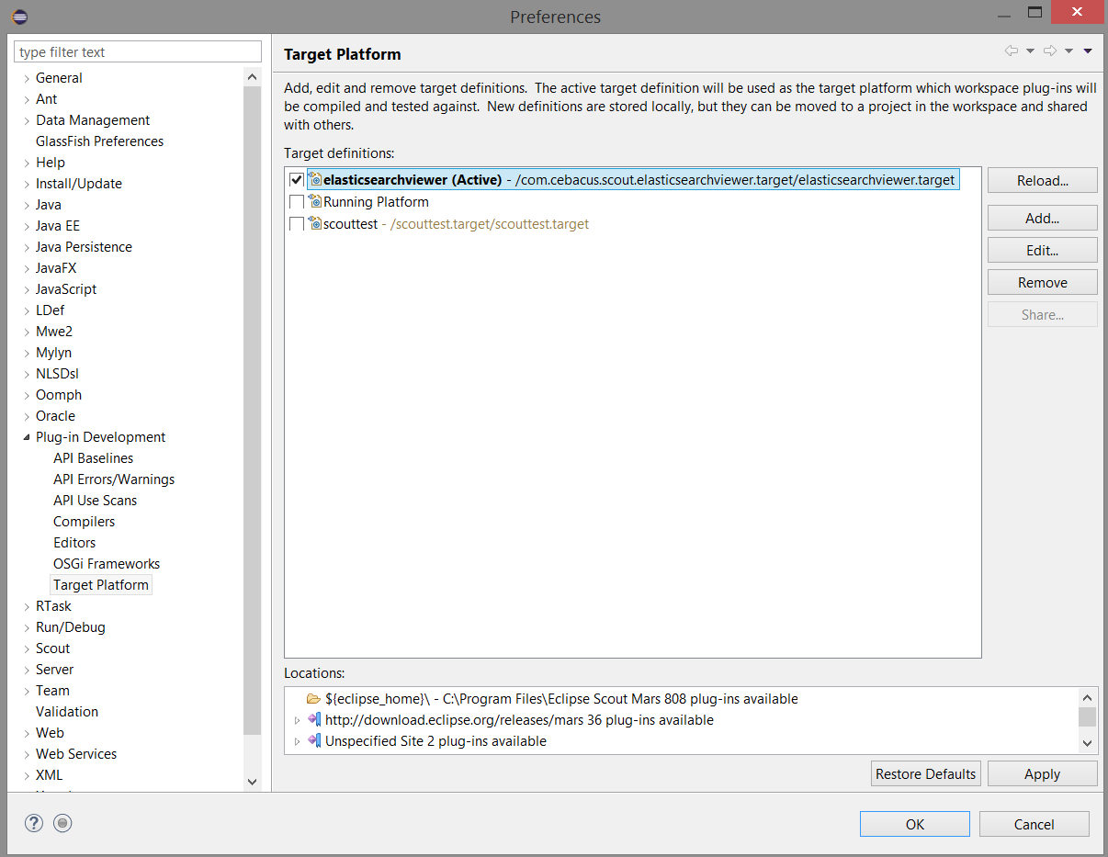1108x857 pixels.
Task: Click the download.eclipse.org site location icon
Action: click(x=313, y=720)
